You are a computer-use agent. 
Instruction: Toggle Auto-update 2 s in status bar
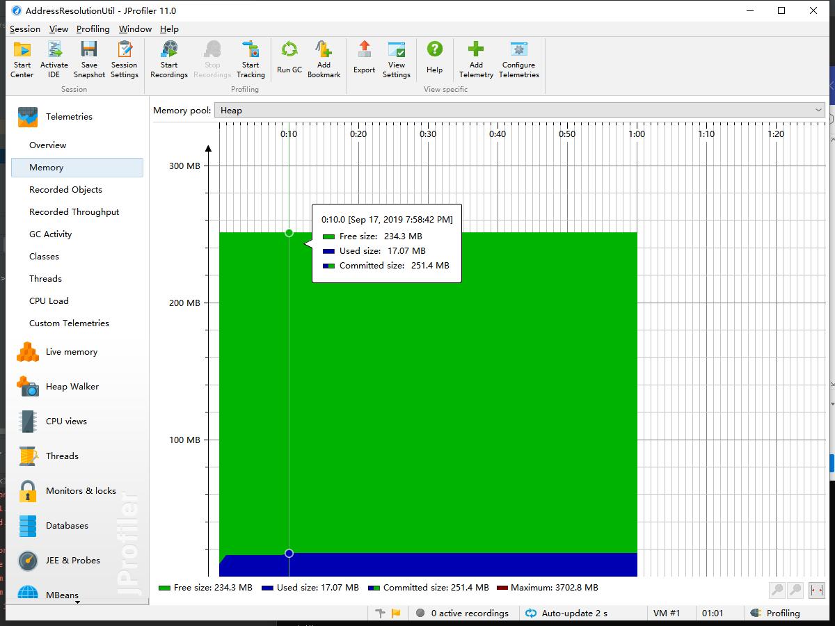pyautogui.click(x=566, y=613)
